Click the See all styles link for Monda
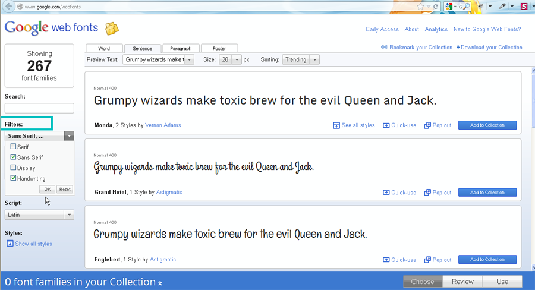This screenshot has width=535, height=290. pyautogui.click(x=358, y=125)
